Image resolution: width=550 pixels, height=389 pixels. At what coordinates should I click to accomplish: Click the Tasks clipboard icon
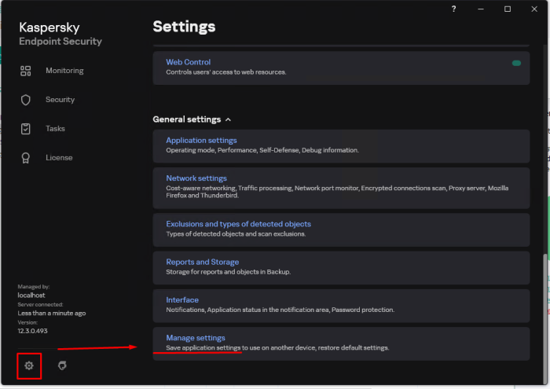point(26,129)
